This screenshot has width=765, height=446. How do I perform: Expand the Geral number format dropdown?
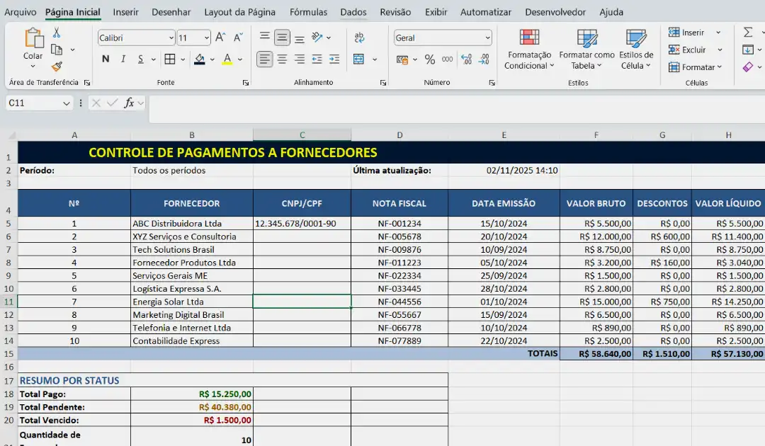coord(443,38)
